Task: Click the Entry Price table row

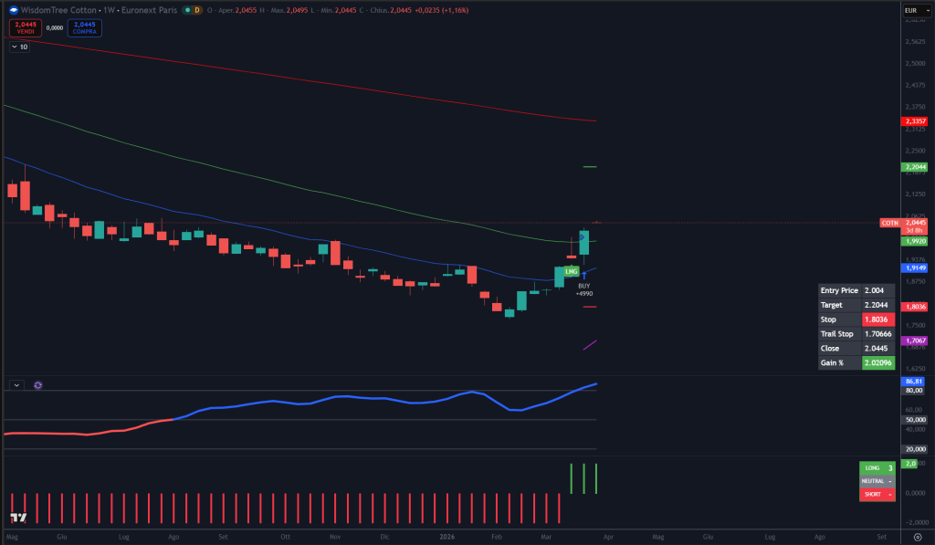Action: 856,290
